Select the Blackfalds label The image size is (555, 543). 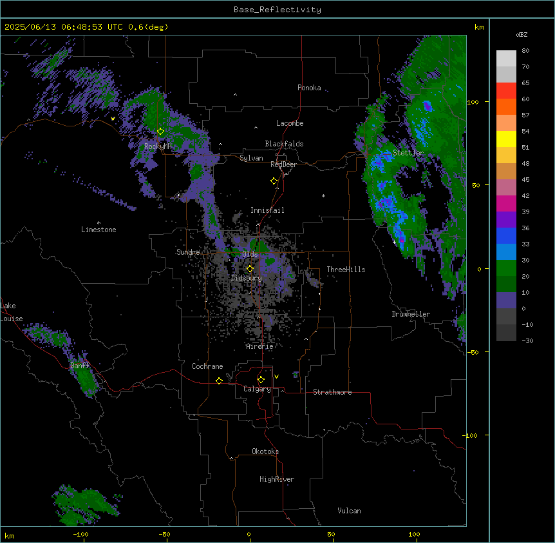point(284,144)
